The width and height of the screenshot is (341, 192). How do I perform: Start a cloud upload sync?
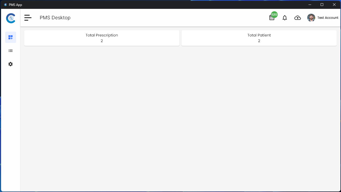click(x=298, y=18)
